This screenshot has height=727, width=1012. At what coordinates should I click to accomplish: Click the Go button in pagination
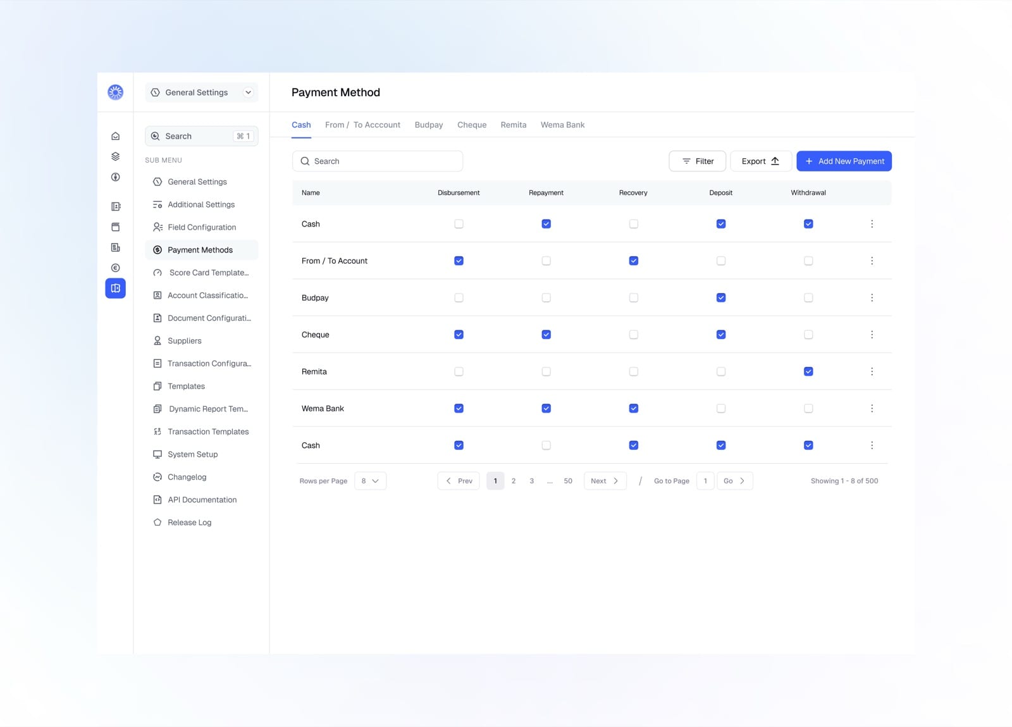[x=734, y=481]
